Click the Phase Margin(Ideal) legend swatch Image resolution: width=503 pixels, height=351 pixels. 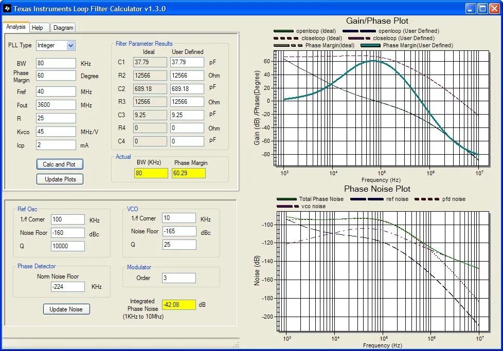point(288,46)
